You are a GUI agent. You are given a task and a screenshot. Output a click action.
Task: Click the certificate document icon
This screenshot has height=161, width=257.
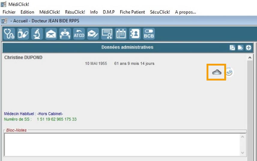tap(107, 34)
